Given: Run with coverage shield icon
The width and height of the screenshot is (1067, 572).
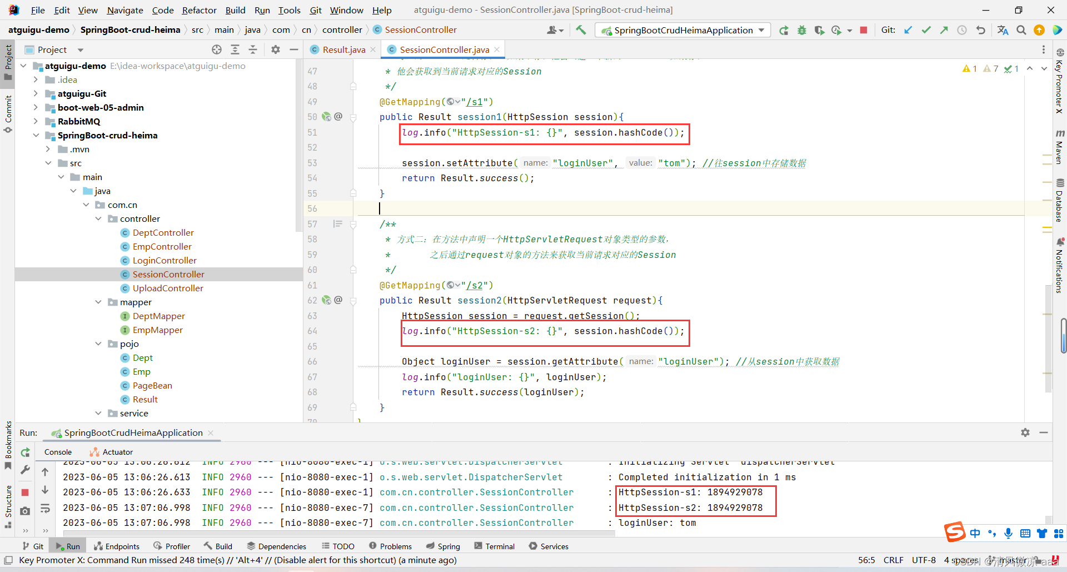Looking at the screenshot, I should point(819,30).
